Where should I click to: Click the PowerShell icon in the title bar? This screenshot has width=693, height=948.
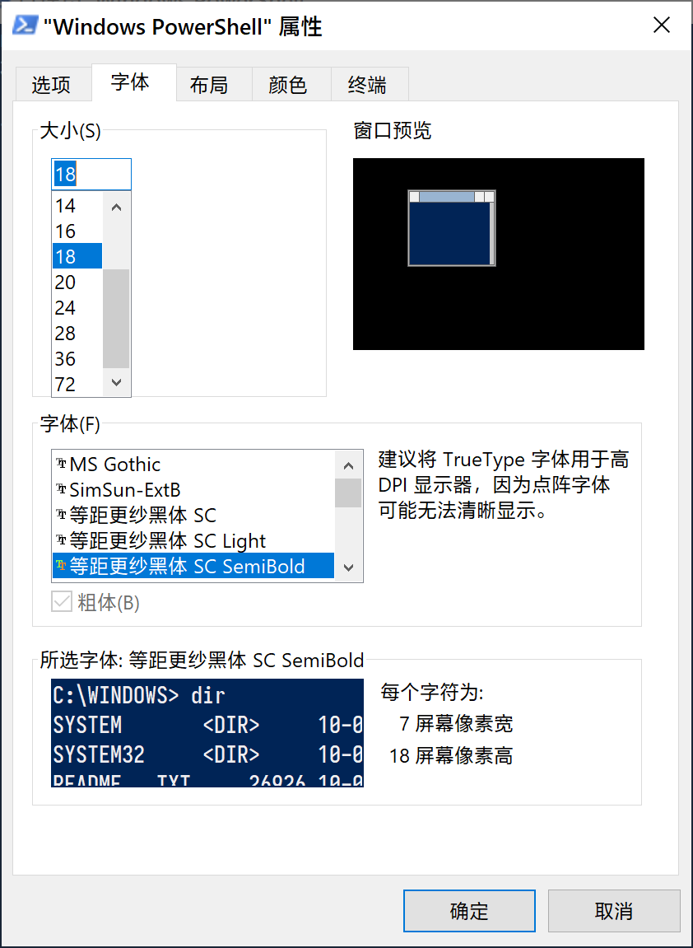click(x=26, y=26)
